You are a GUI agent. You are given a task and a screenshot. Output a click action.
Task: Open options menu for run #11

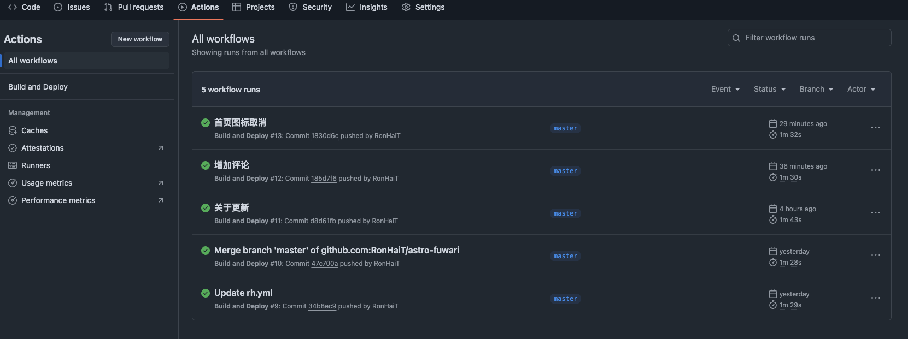876,213
